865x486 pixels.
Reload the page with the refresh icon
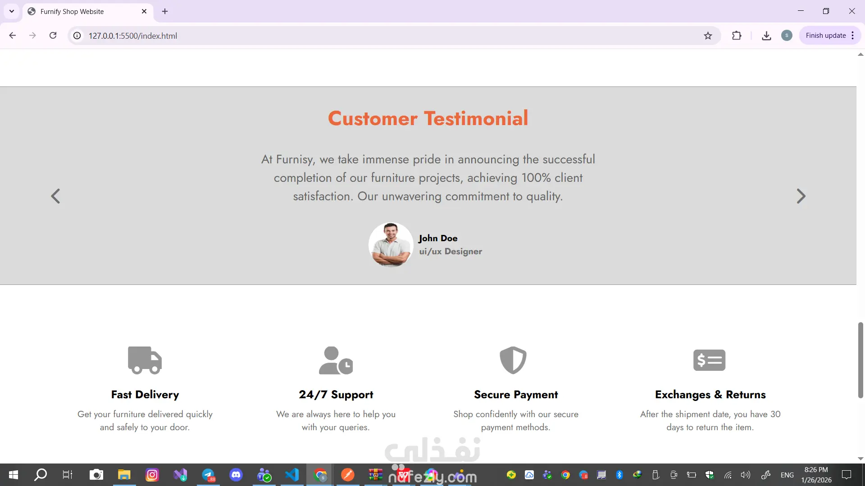click(x=53, y=36)
